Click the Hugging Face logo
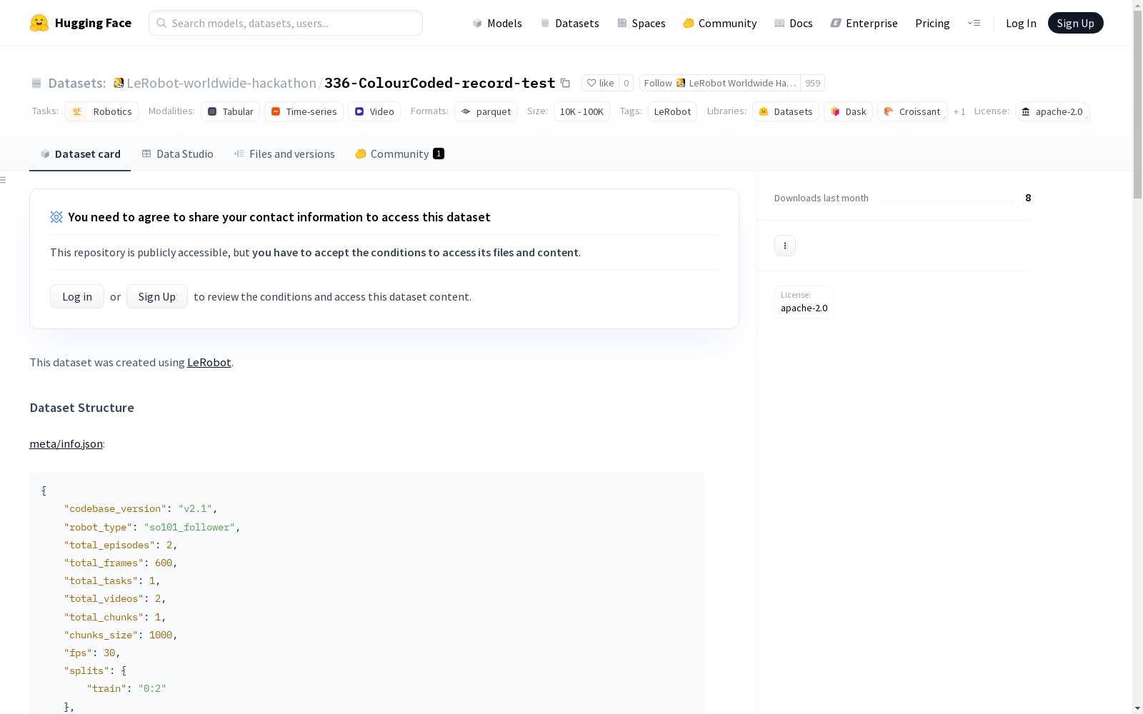 click(x=80, y=23)
